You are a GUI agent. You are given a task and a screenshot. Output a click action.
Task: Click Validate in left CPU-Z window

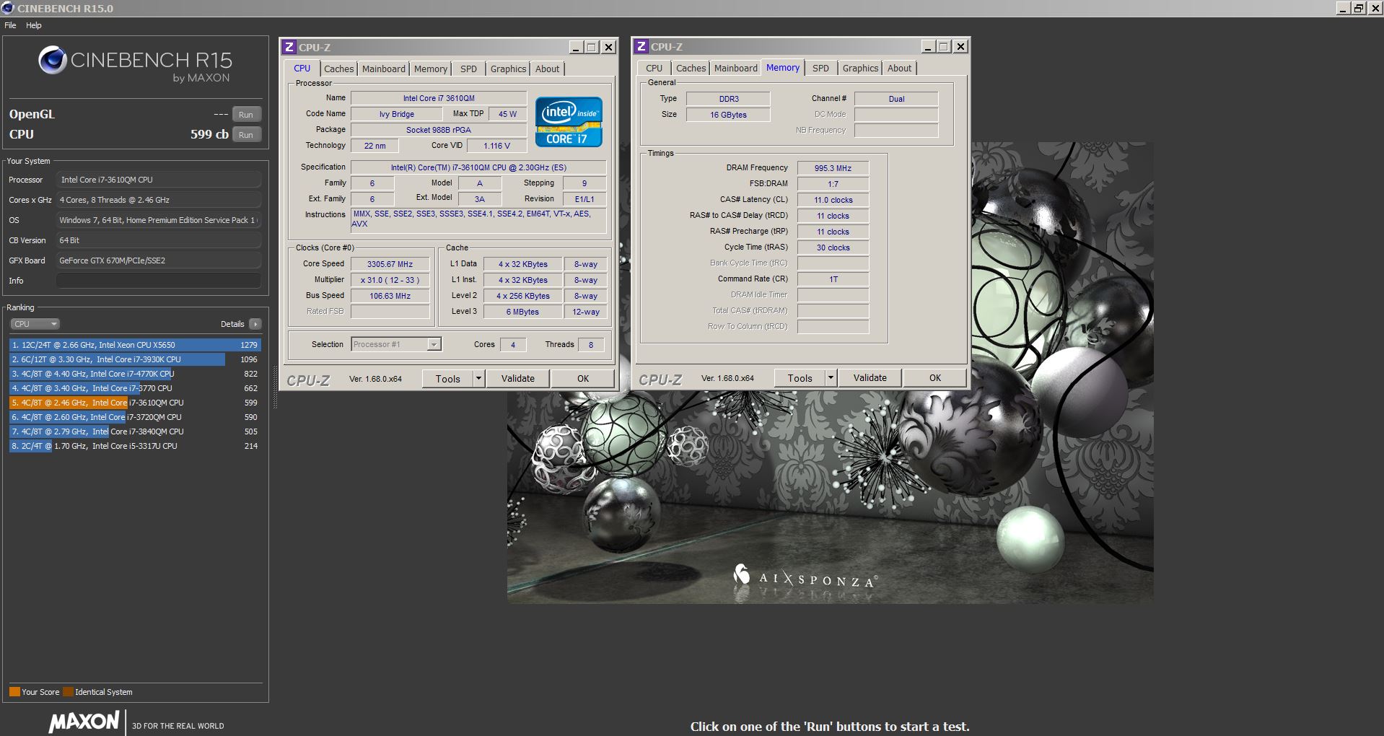pyautogui.click(x=517, y=379)
